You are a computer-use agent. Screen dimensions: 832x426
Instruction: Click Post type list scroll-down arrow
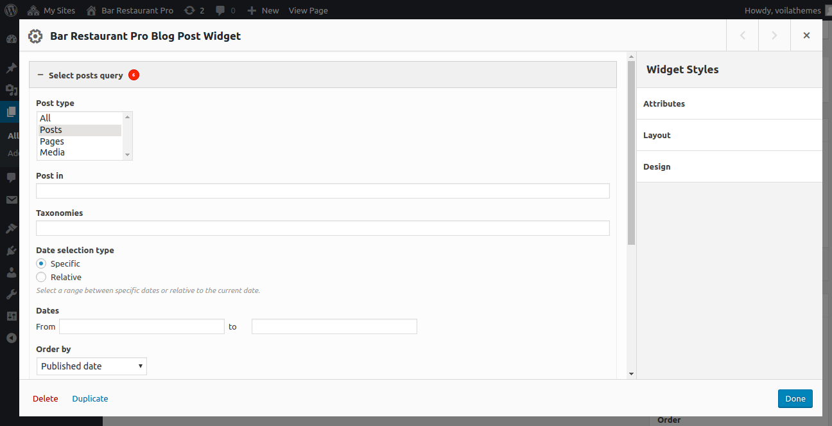pos(127,155)
